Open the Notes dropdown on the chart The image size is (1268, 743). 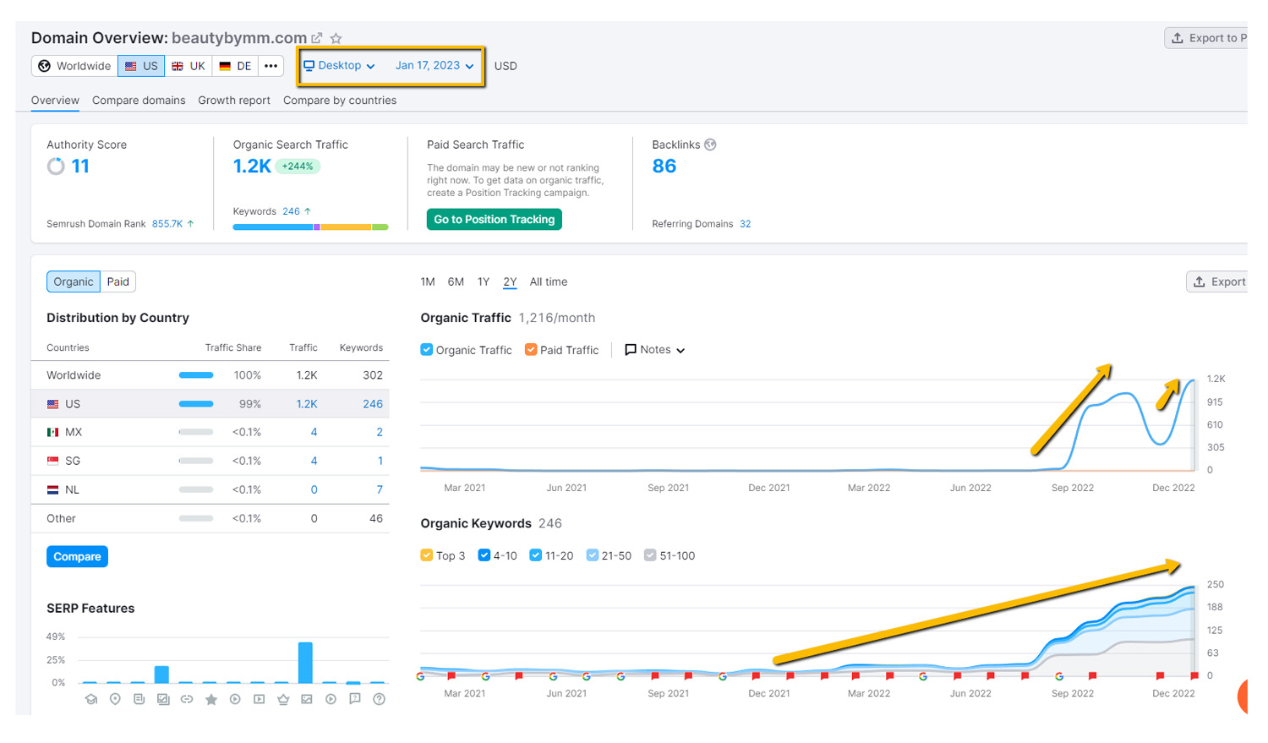tap(654, 350)
